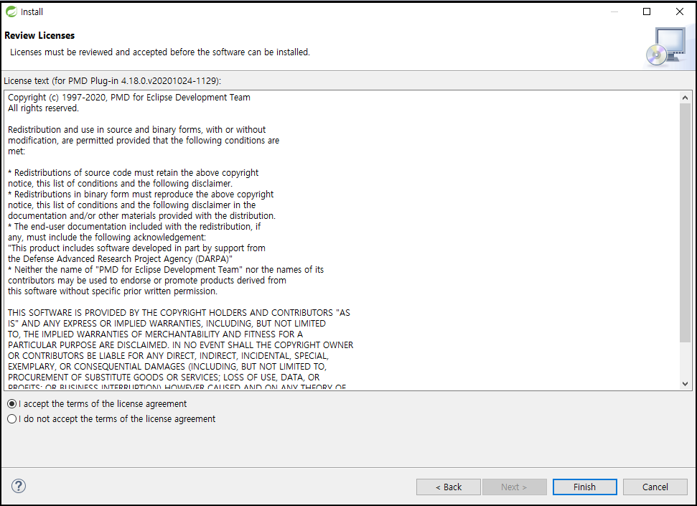
Task: Click the scrollbar up arrow in license text
Action: click(685, 98)
